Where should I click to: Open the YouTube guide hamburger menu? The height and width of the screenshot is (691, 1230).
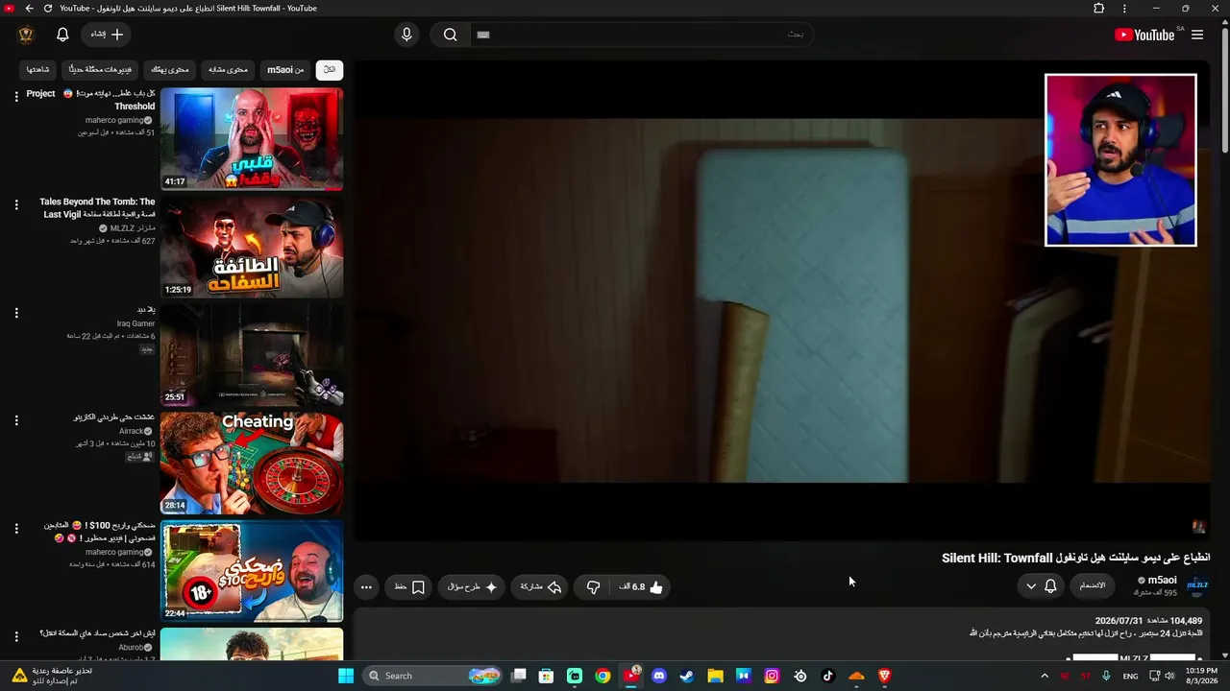point(1197,35)
